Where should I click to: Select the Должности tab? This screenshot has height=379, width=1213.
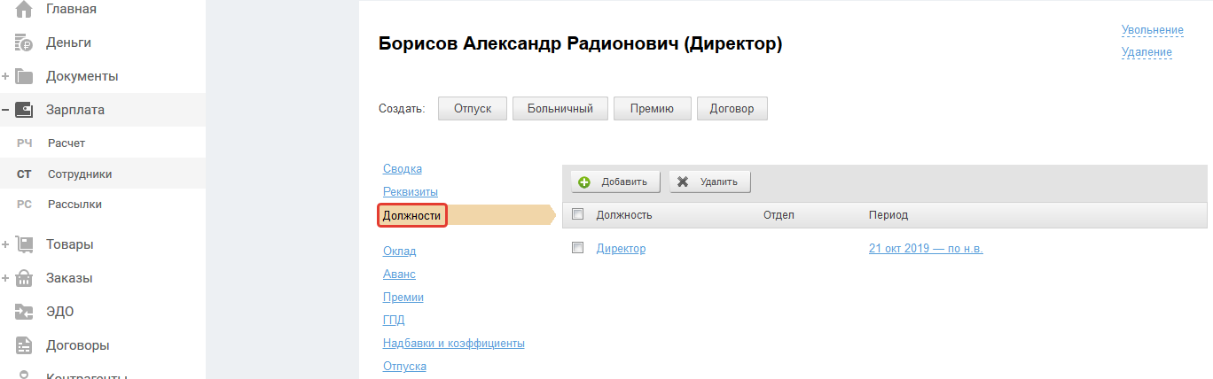point(412,215)
